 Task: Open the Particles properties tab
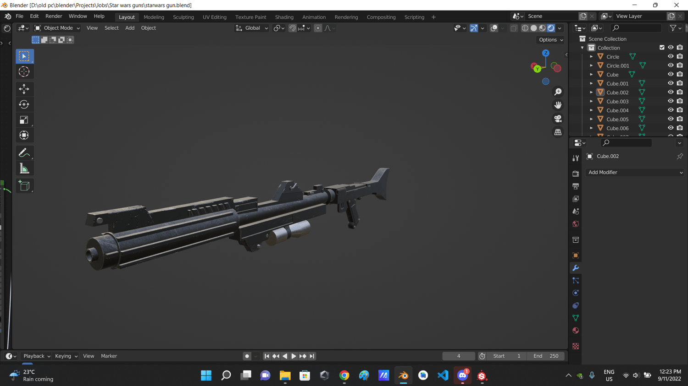(x=576, y=280)
